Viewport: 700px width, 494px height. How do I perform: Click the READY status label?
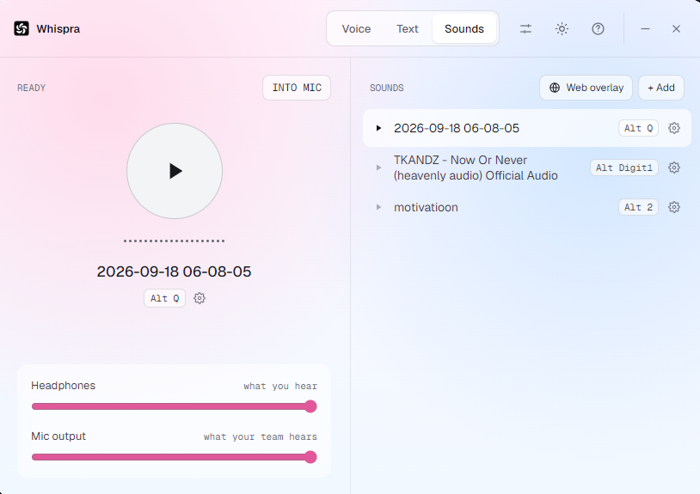[x=31, y=88]
